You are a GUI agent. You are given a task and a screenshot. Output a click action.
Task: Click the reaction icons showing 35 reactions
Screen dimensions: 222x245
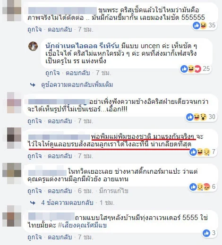click(204, 25)
